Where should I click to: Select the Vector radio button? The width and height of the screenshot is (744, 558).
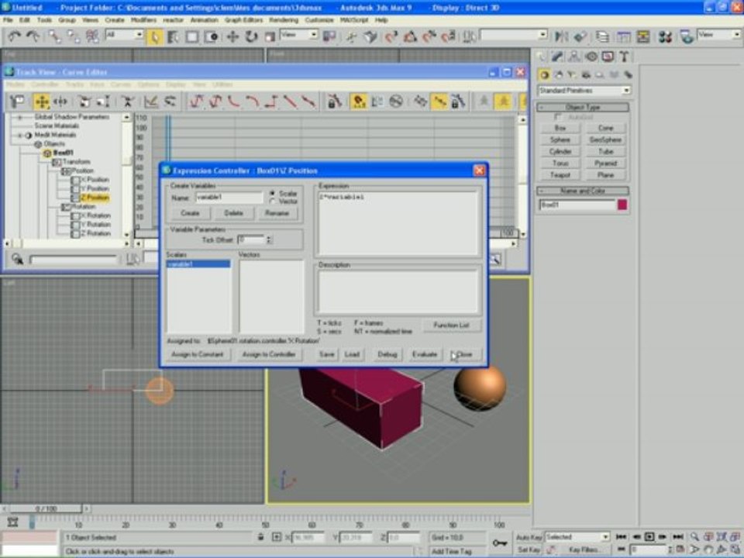pyautogui.click(x=272, y=201)
